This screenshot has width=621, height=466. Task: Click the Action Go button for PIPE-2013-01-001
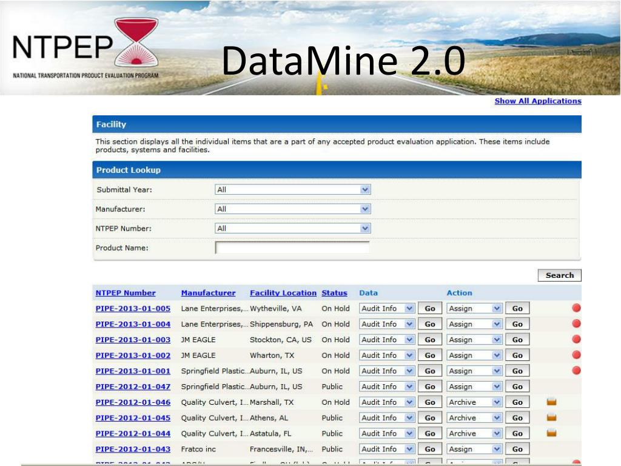pyautogui.click(x=517, y=371)
